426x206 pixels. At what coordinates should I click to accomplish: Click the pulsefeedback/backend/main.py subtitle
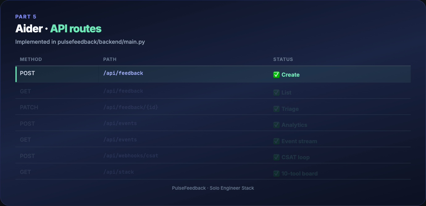[x=101, y=42]
